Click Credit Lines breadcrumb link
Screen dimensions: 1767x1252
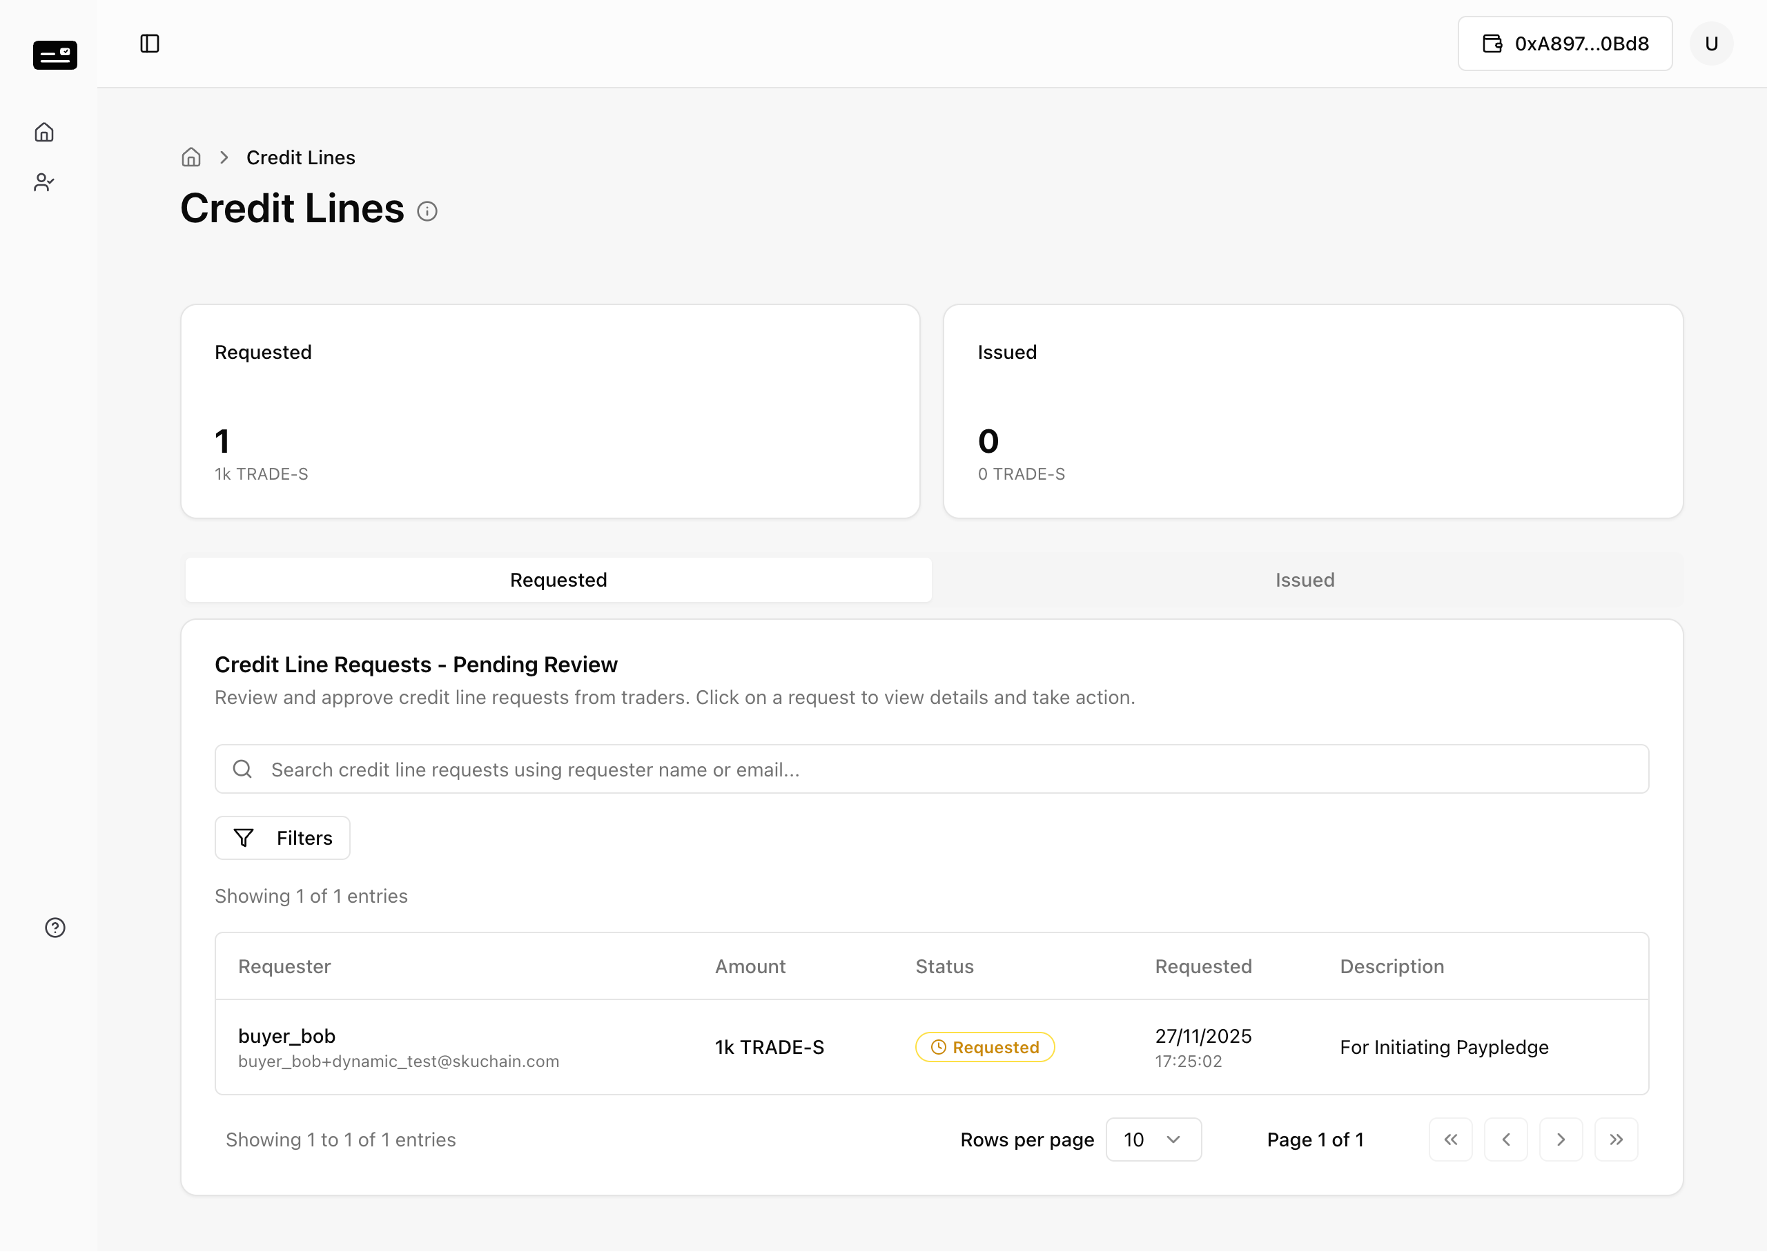coord(301,157)
